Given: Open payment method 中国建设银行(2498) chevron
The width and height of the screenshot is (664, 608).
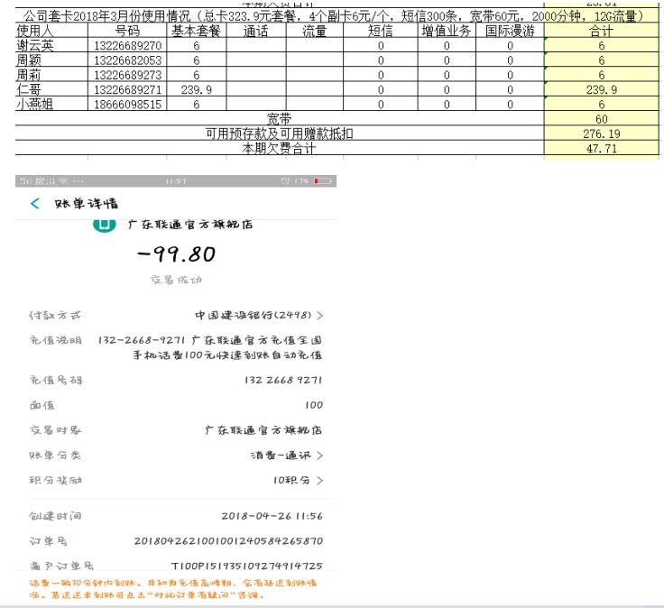Looking at the screenshot, I should 319,316.
